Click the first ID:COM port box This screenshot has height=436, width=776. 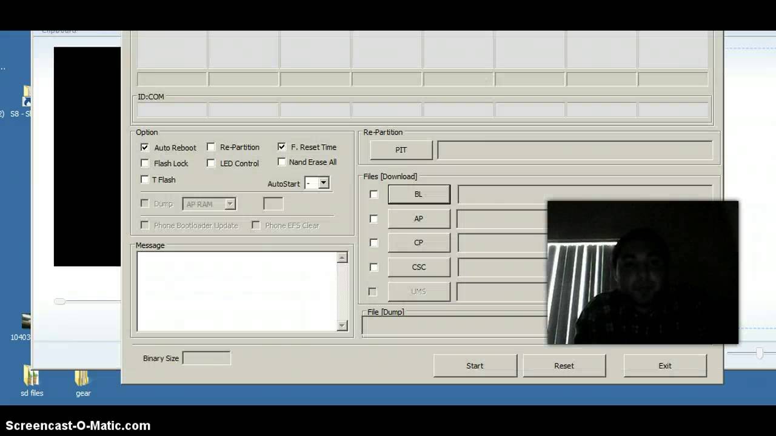[x=172, y=110]
